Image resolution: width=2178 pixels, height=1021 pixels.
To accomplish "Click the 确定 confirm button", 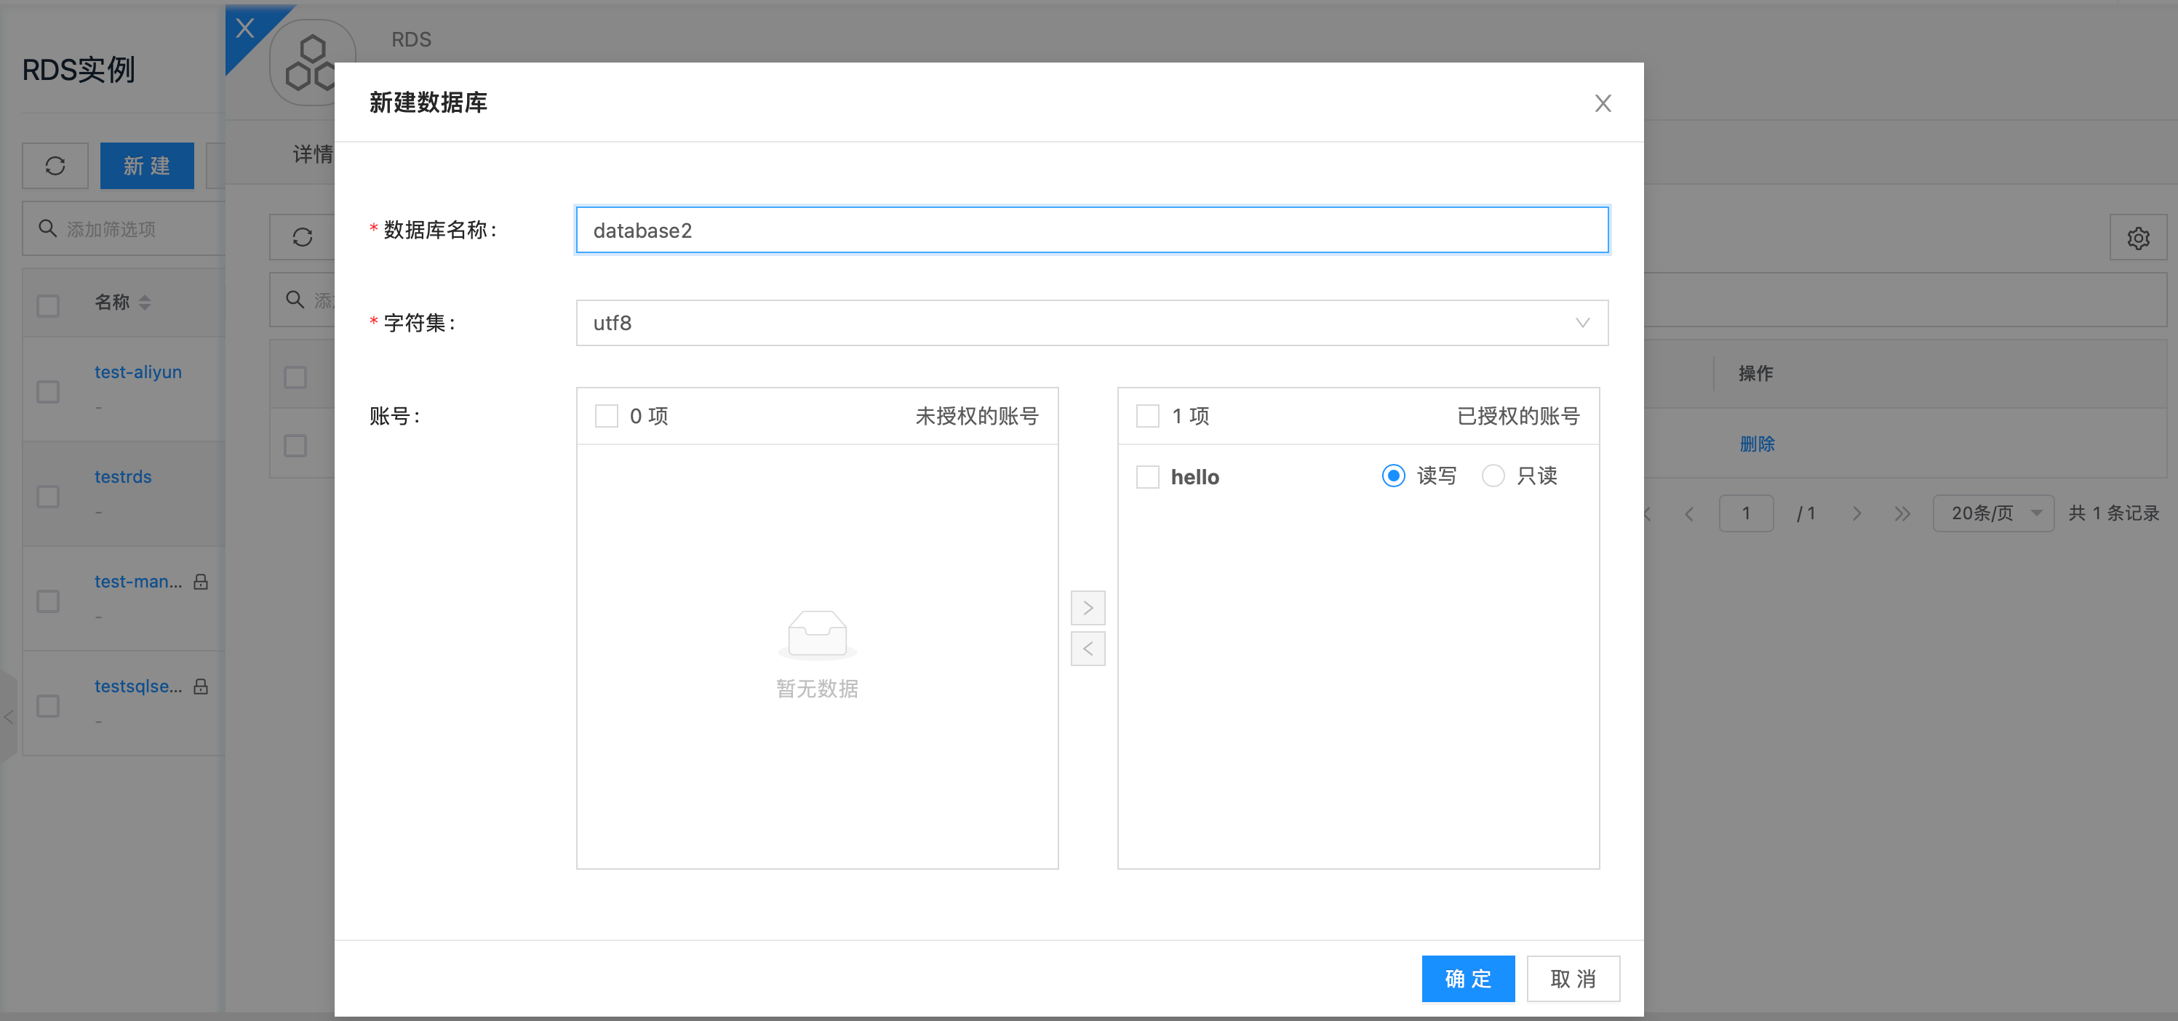I will tap(1467, 979).
